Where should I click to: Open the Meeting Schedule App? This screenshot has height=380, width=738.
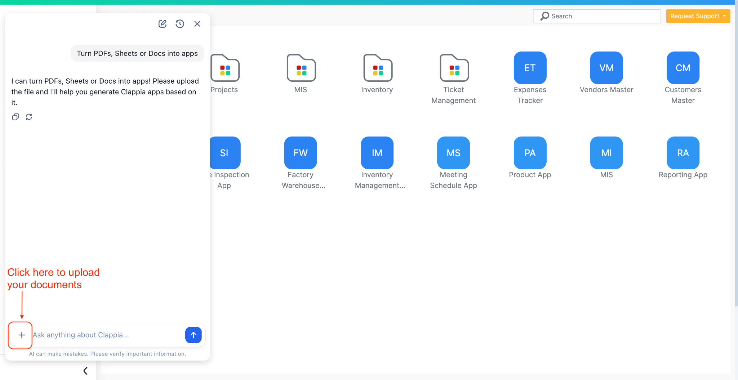click(x=453, y=153)
